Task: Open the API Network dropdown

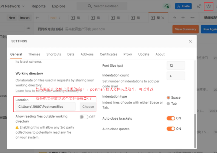Action: (12, 6)
